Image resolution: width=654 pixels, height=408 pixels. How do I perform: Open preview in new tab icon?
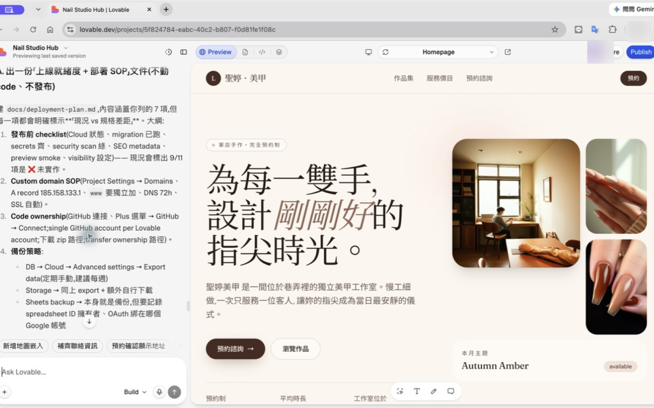point(508,52)
